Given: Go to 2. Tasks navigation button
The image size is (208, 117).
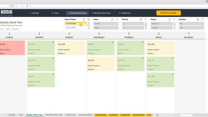Looking at the screenshot, I should click(55, 13).
